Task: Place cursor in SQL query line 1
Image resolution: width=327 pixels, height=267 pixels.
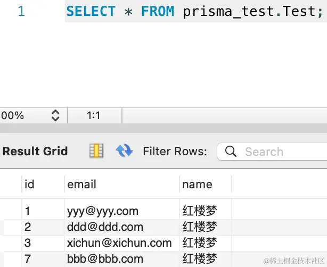Action: (x=194, y=11)
